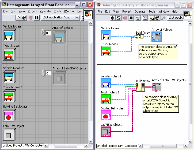Image resolution: width=194 pixels, height=150 pixels.
Task: Select Vehicle.lvclass control on Front Panel
Action: [x=10, y=35]
